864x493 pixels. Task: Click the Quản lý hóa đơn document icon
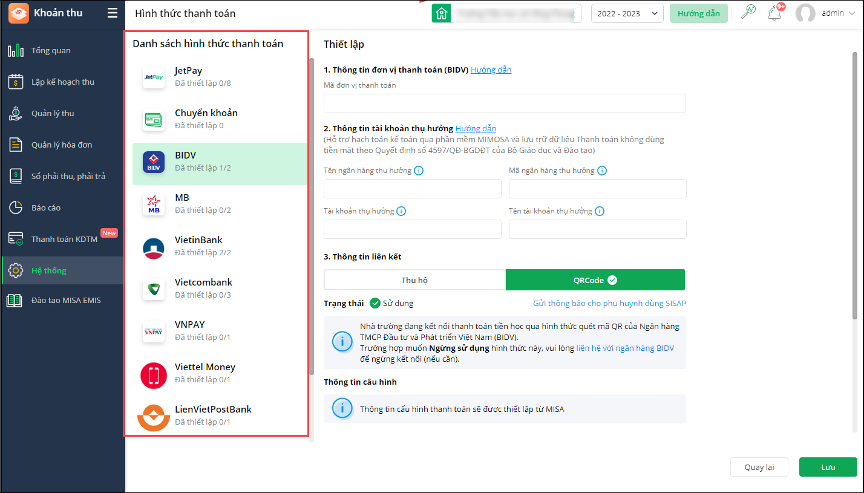[16, 145]
